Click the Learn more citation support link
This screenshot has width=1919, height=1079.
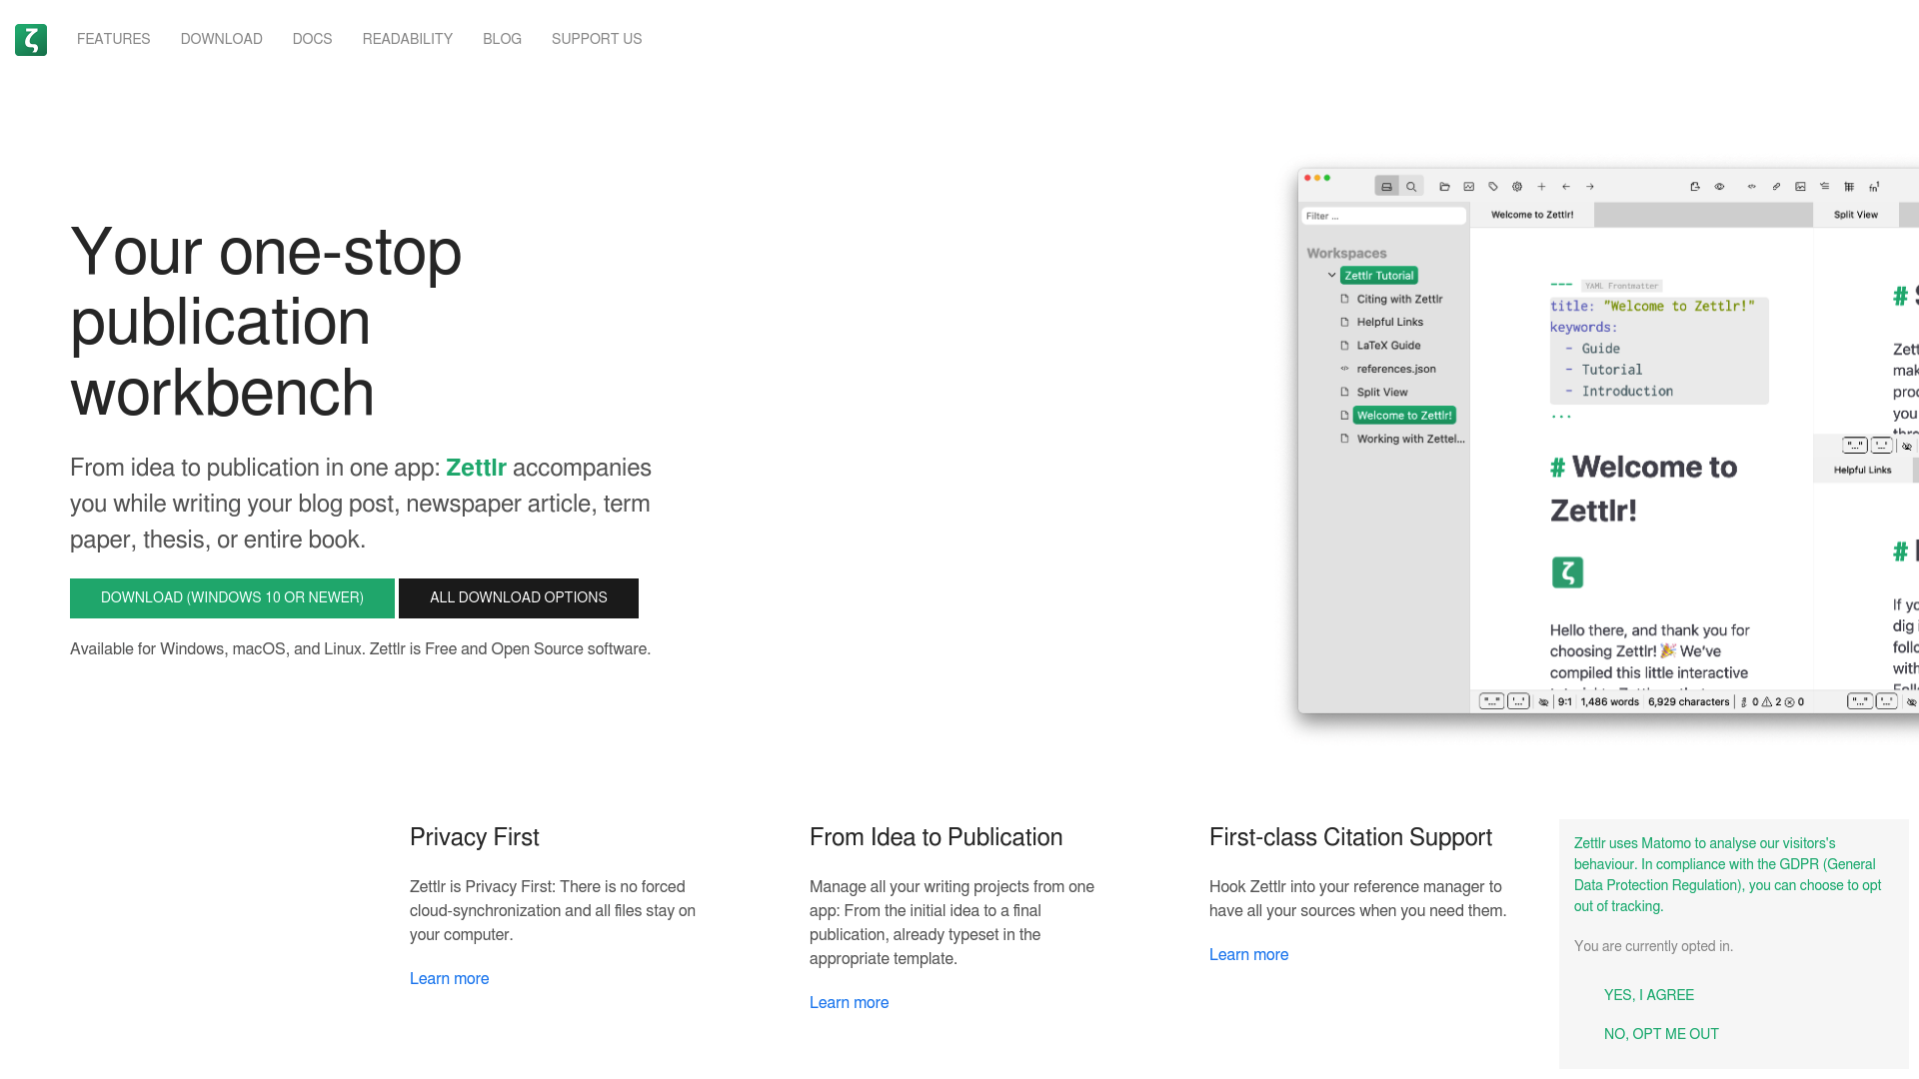click(1248, 954)
